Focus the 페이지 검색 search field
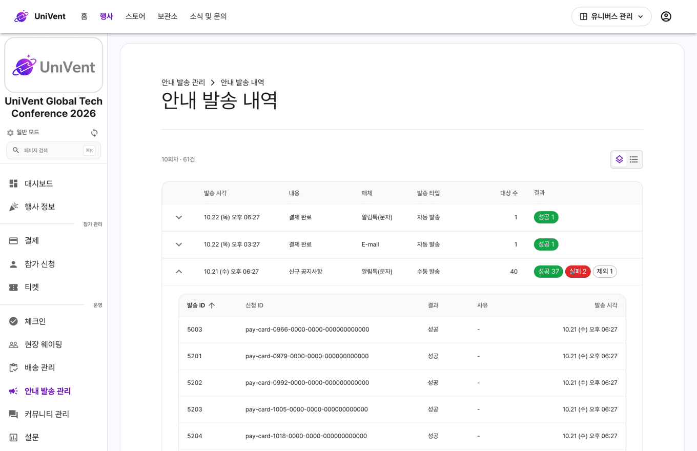 point(54,150)
